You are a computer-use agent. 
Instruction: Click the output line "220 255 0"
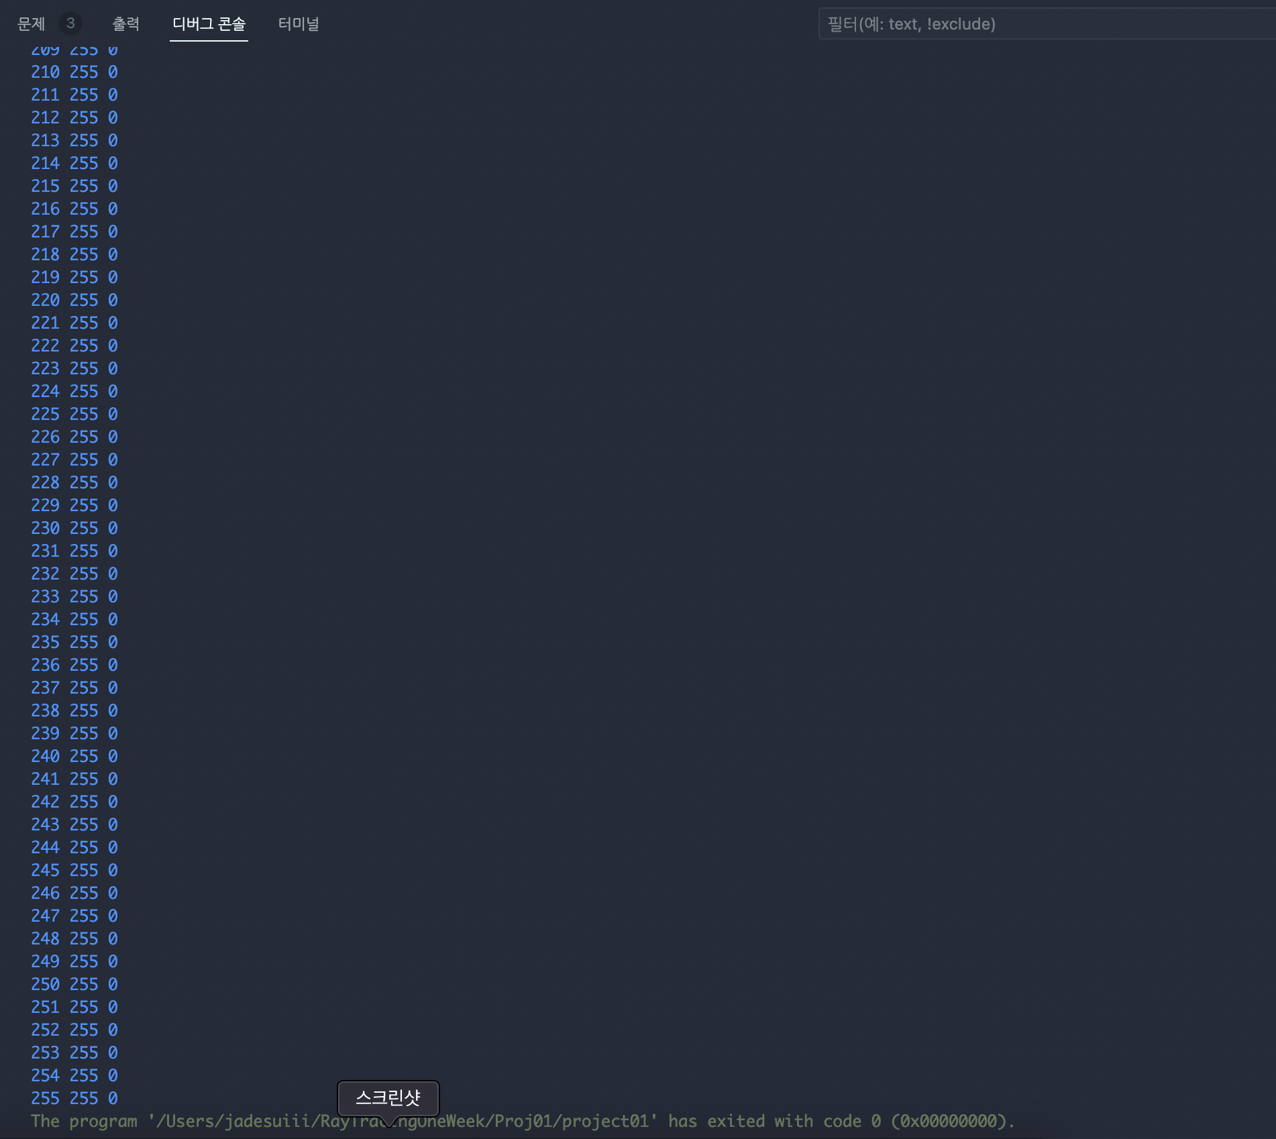click(x=74, y=300)
